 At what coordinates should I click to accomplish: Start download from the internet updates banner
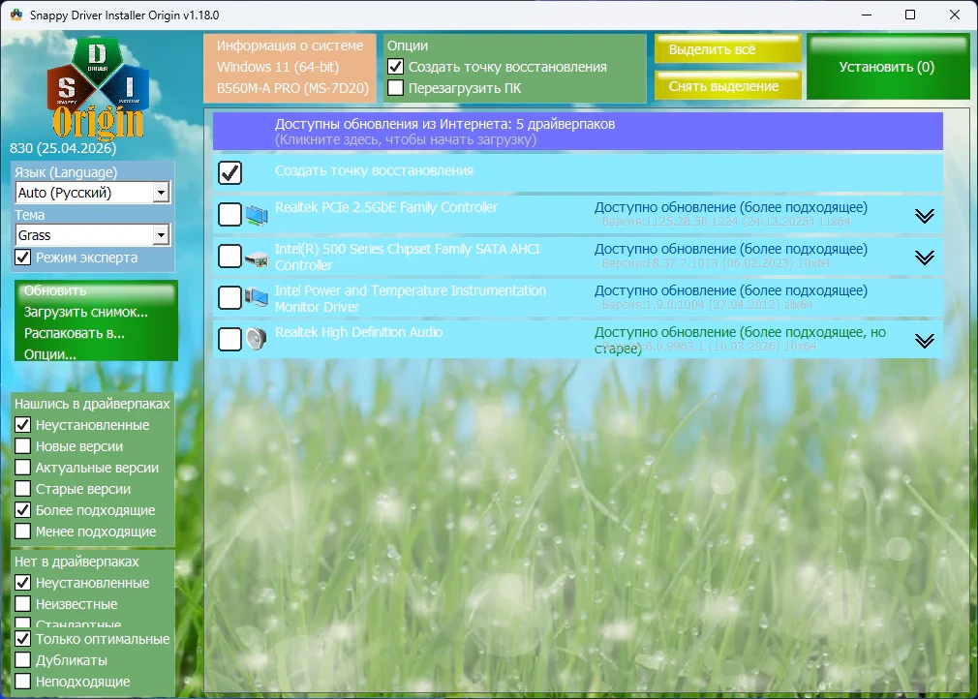tap(577, 132)
